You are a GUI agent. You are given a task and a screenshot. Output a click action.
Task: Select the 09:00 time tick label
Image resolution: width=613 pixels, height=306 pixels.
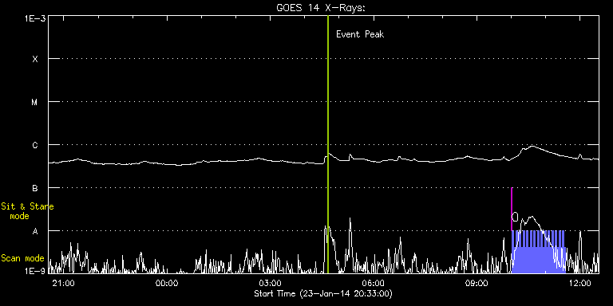477,283
